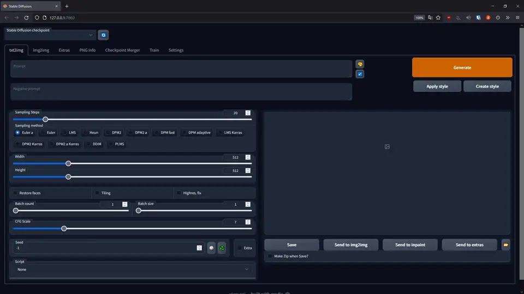Switch to the img2img tab

41,50
